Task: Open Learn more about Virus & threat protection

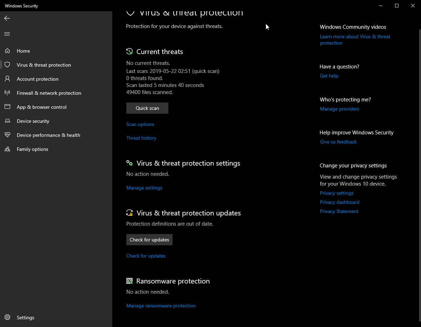Action: pos(355,40)
